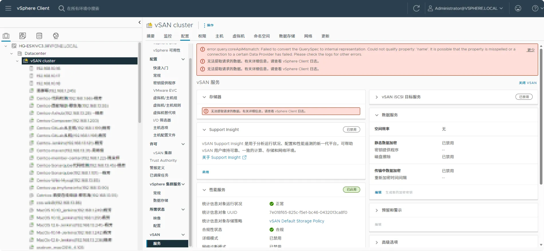Click 更少 to collapse error messages
Viewport: 544px width, 251px height.
pos(531,50)
